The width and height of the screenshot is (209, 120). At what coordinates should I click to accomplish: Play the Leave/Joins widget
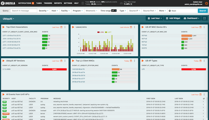(x=73, y=27)
